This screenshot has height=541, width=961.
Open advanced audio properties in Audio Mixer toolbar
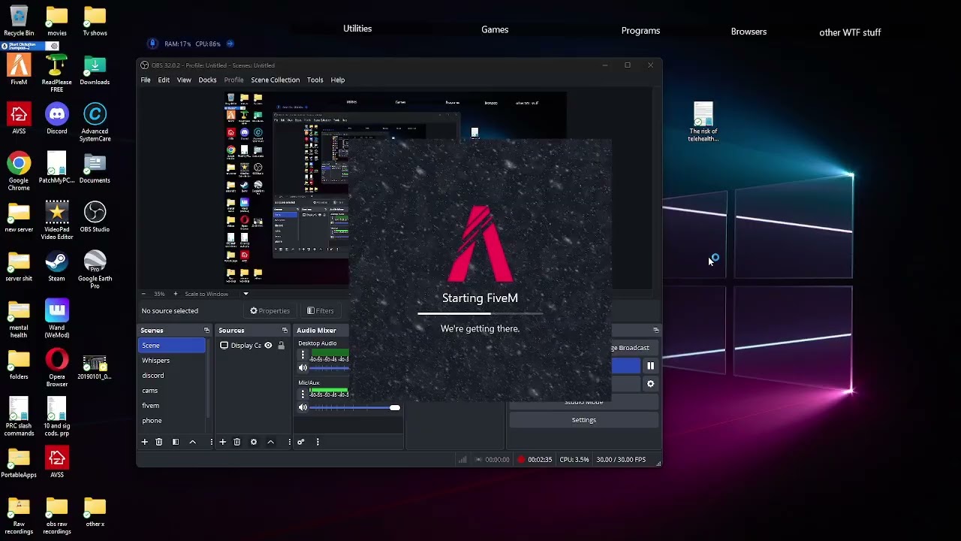(301, 442)
